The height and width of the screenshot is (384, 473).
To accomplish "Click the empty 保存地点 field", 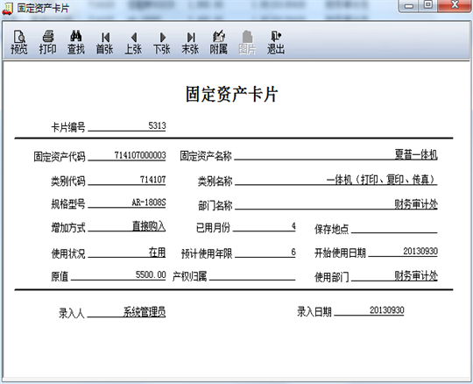I will 394,228.
